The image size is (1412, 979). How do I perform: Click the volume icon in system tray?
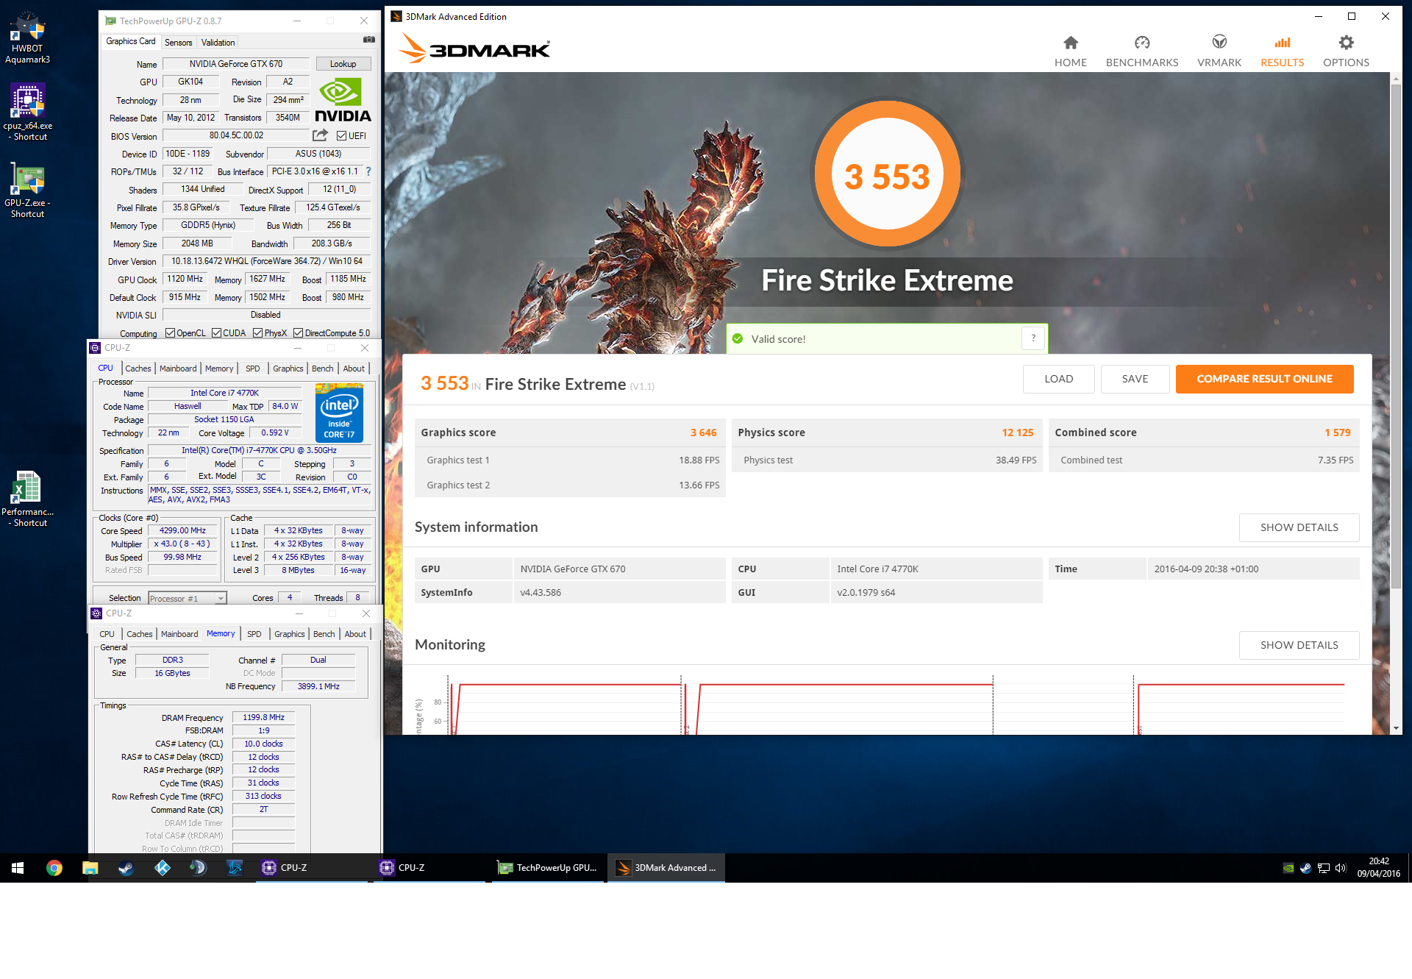click(x=1341, y=868)
